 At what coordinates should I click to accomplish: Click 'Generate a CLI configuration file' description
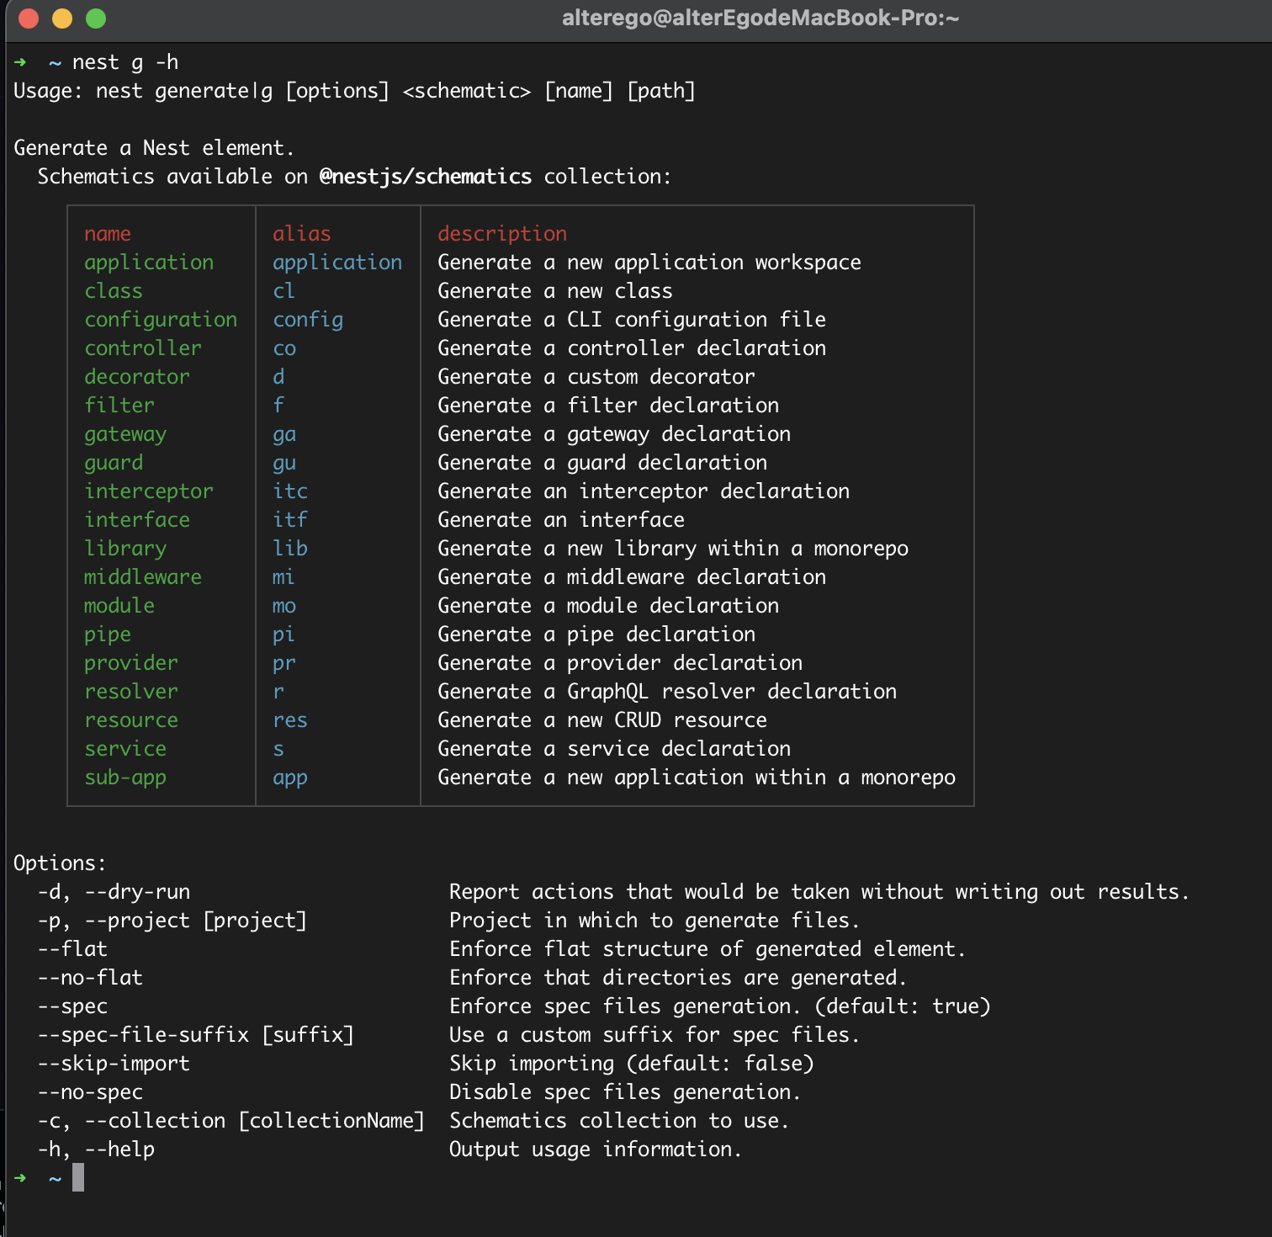click(632, 320)
